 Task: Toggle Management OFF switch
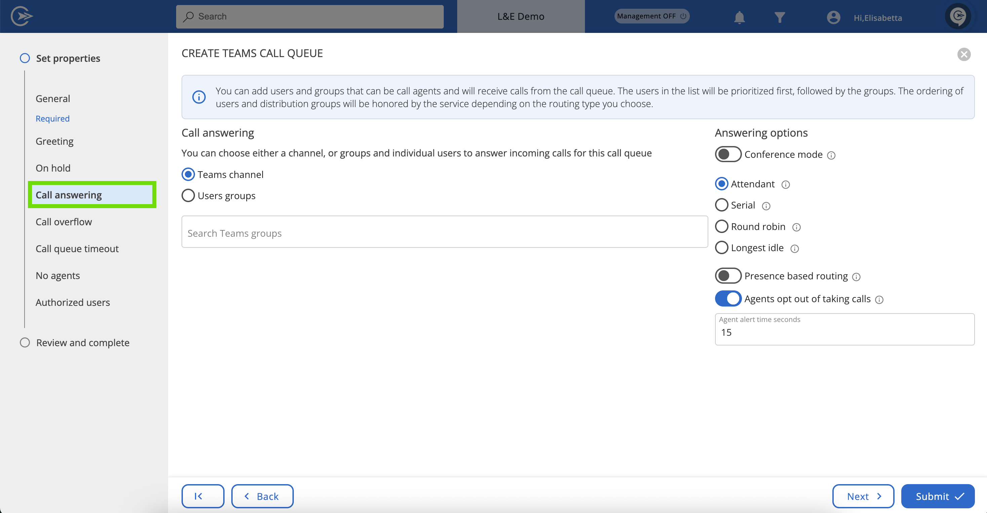point(652,16)
